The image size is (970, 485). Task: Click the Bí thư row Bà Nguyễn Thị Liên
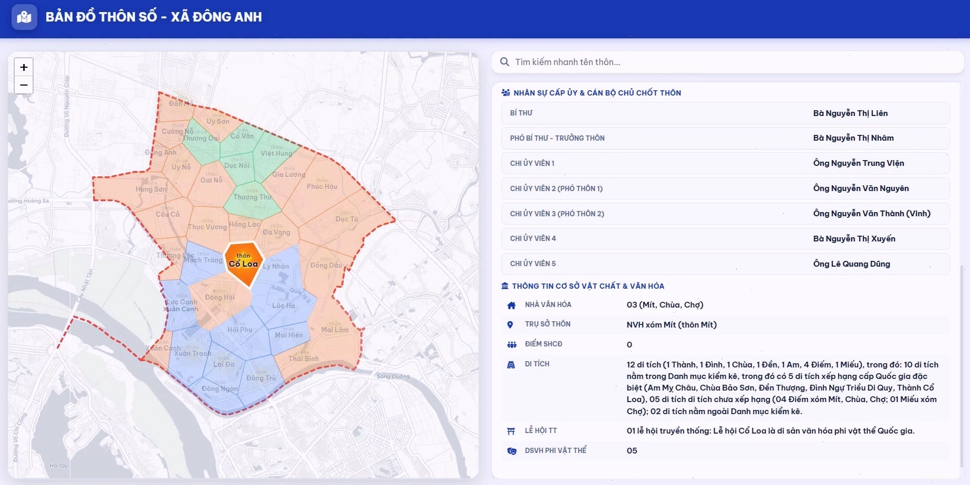(x=725, y=113)
